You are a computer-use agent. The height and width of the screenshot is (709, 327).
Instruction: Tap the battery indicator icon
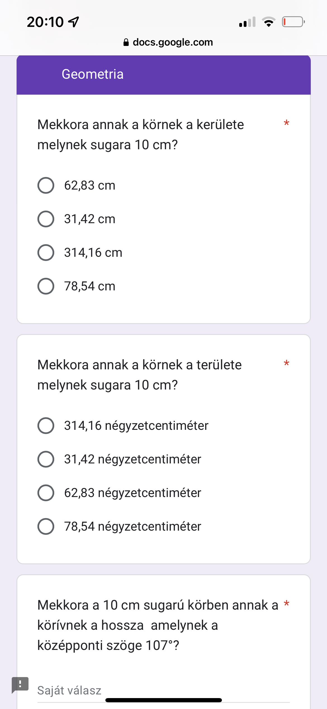[x=293, y=22]
